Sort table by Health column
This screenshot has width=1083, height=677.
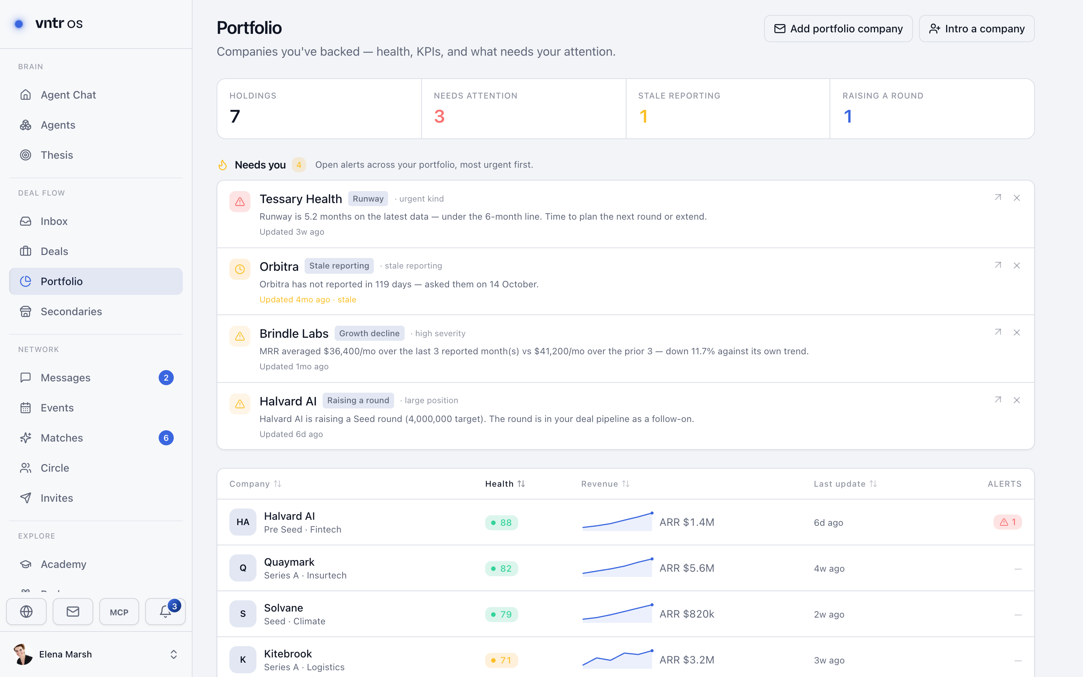[x=505, y=484]
